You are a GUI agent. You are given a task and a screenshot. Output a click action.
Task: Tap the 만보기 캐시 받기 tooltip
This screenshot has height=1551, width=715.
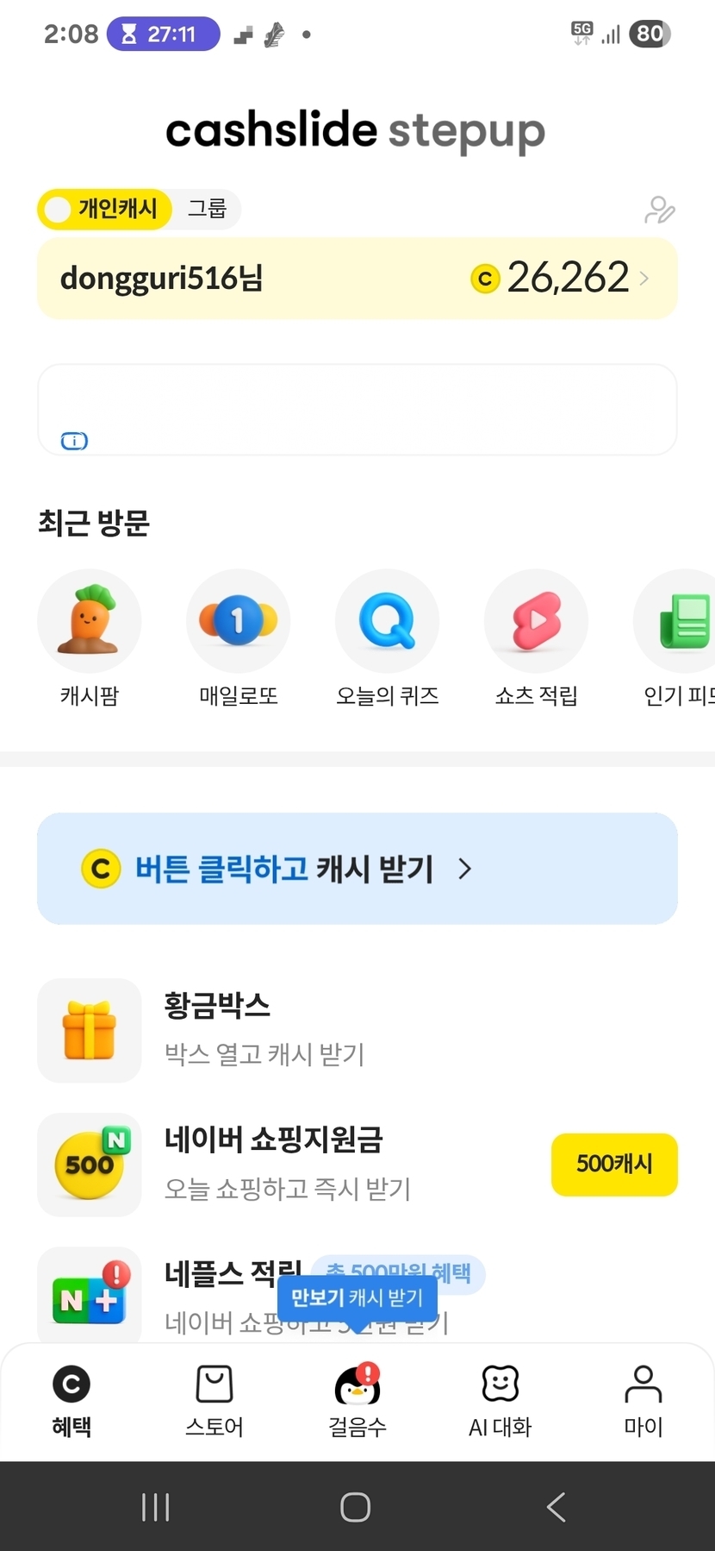click(x=357, y=1298)
